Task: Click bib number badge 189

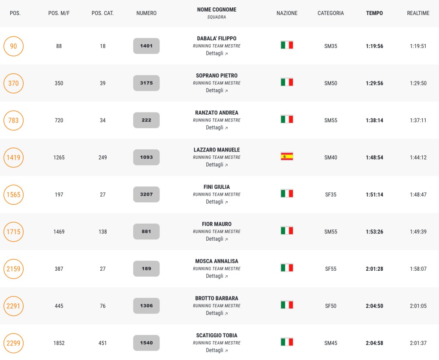Action: click(146, 269)
